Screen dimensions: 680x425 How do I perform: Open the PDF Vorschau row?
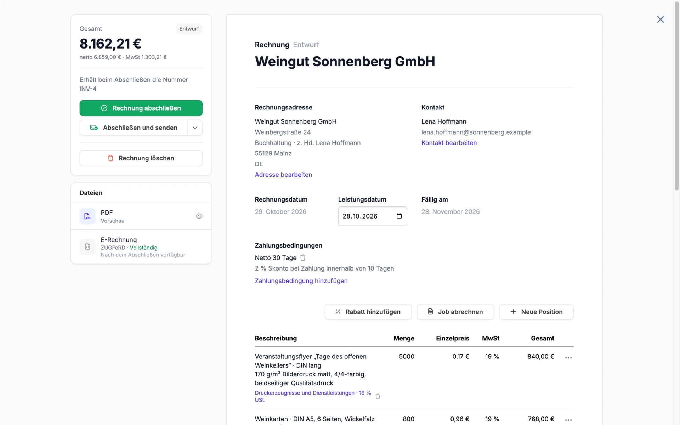(x=141, y=216)
